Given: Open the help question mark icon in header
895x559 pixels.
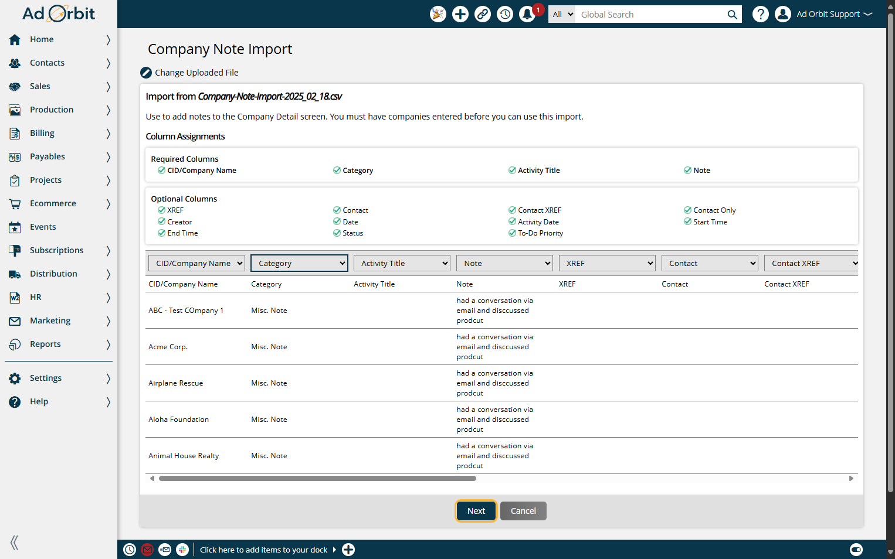Looking at the screenshot, I should 761,14.
